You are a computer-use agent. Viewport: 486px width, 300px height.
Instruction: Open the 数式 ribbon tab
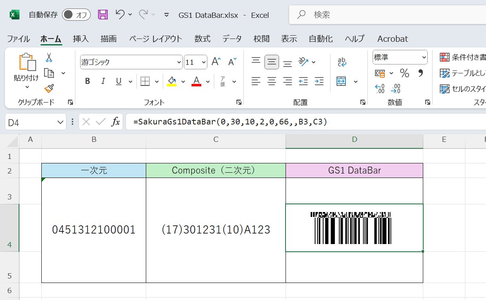(x=202, y=39)
